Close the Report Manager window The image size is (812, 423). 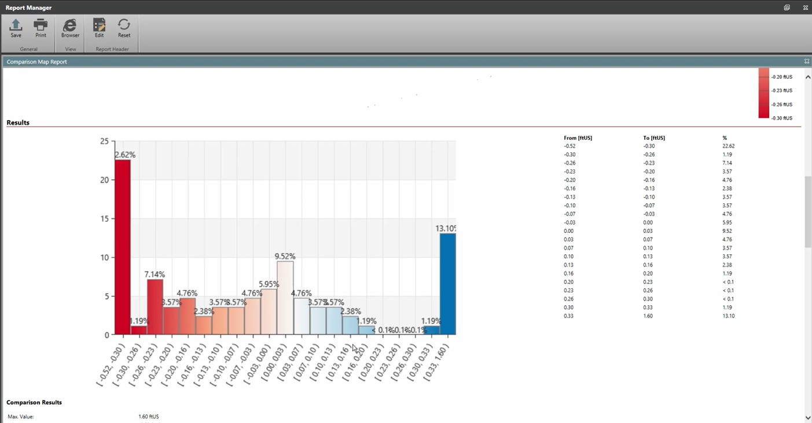pos(805,8)
